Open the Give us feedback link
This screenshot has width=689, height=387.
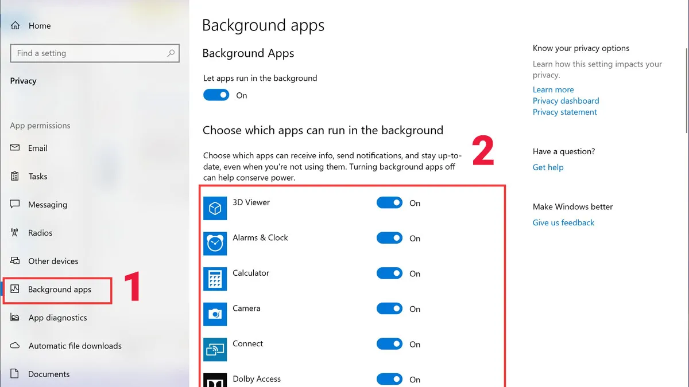pyautogui.click(x=563, y=222)
